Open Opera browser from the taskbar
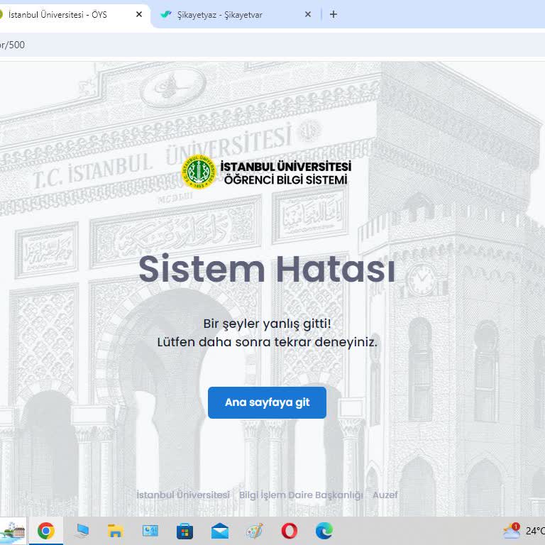 (x=290, y=531)
